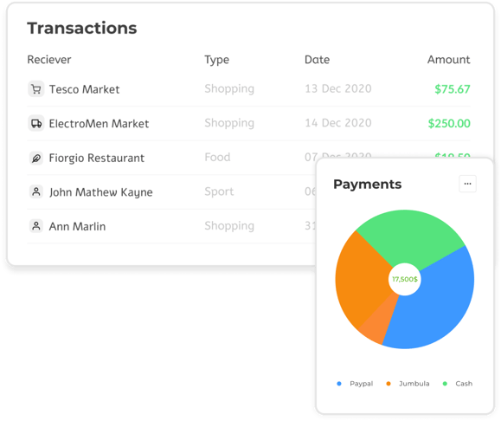The image size is (501, 421).
Task: Select the Ann Marlin receiver name
Action: click(77, 226)
